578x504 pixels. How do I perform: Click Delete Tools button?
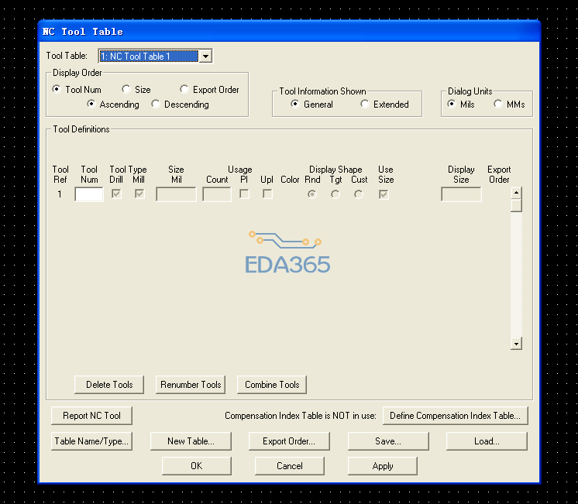point(109,385)
